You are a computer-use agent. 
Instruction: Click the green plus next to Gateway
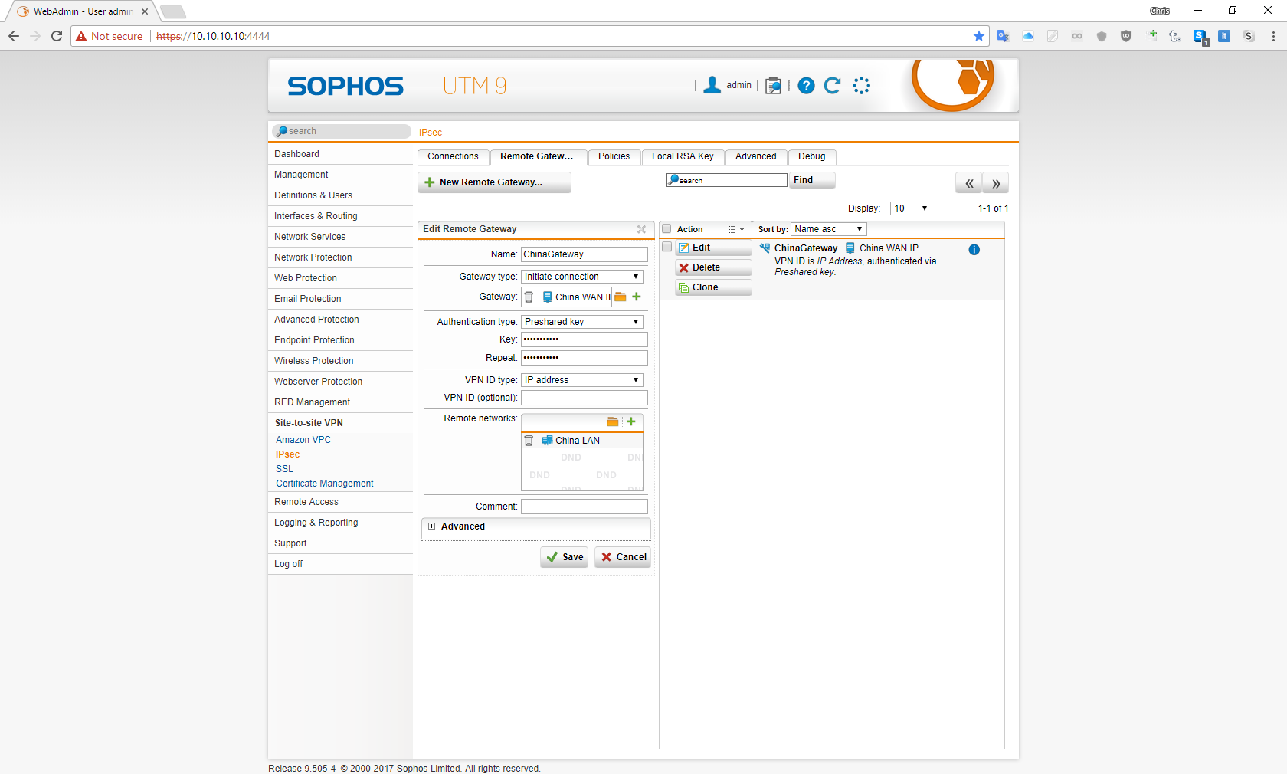pyautogui.click(x=637, y=297)
